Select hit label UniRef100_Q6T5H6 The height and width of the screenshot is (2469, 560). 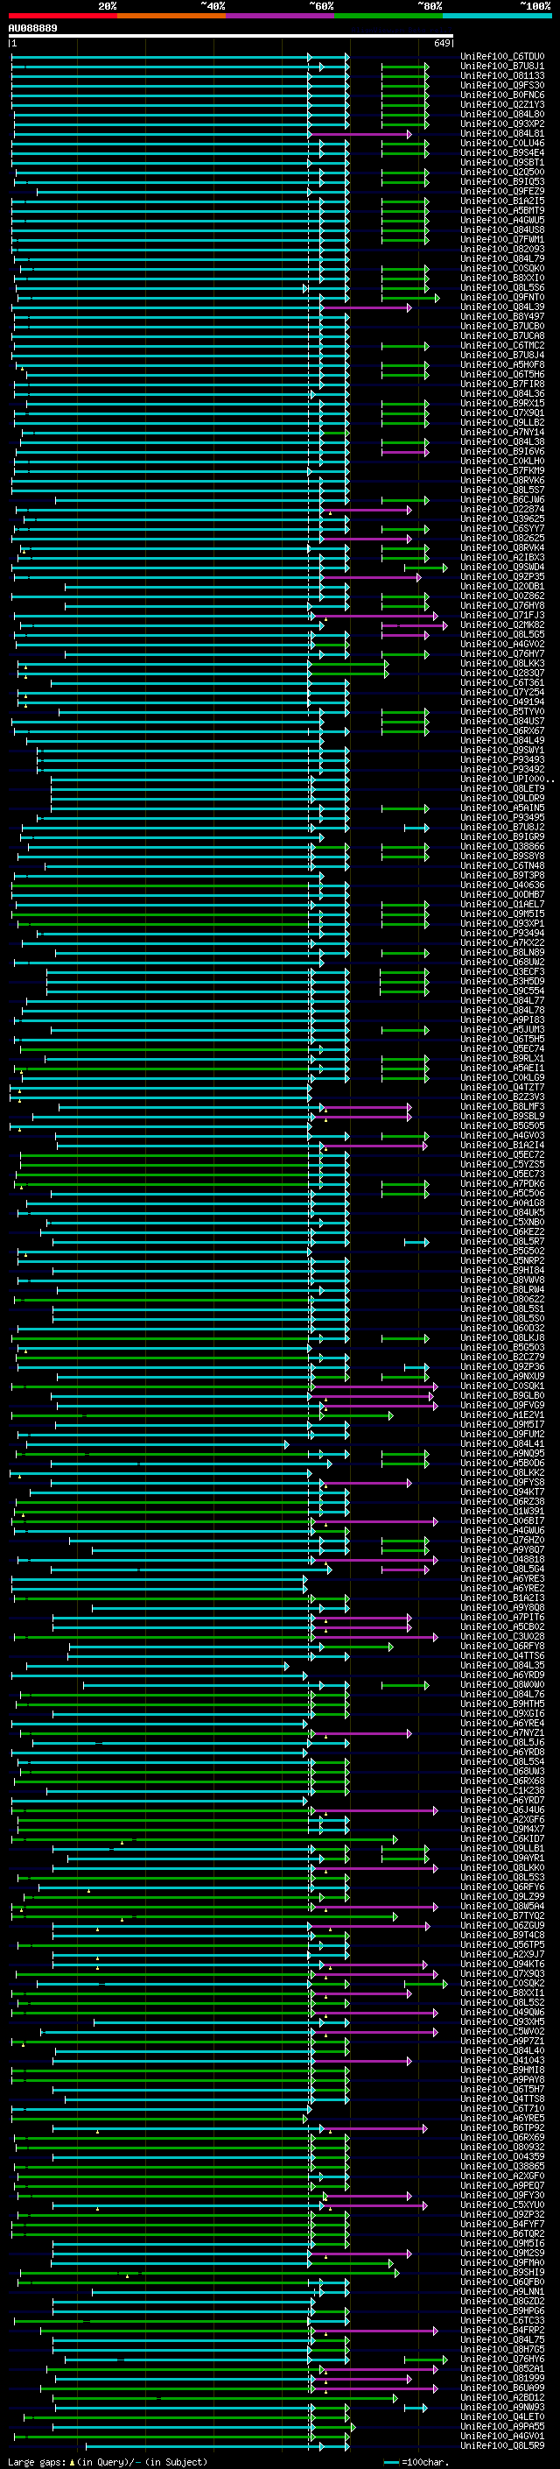pyautogui.click(x=502, y=375)
